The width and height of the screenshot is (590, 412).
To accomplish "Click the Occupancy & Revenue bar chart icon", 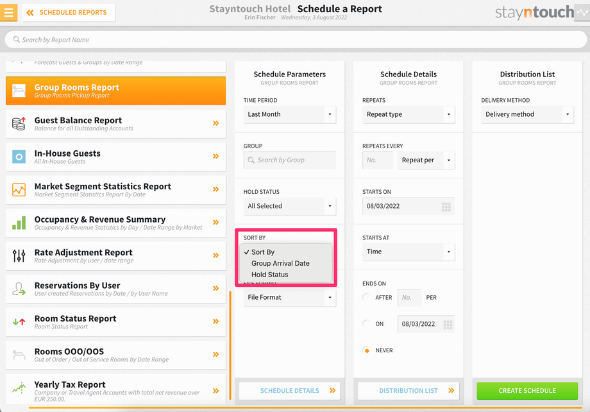I will (x=19, y=223).
